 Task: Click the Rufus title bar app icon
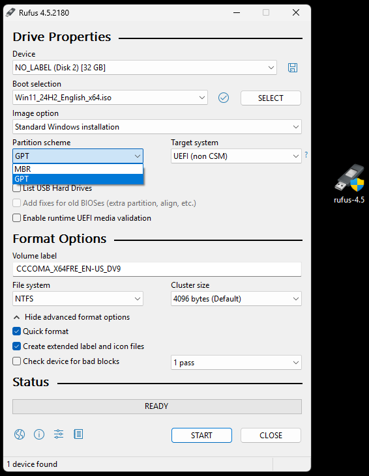click(x=10, y=12)
